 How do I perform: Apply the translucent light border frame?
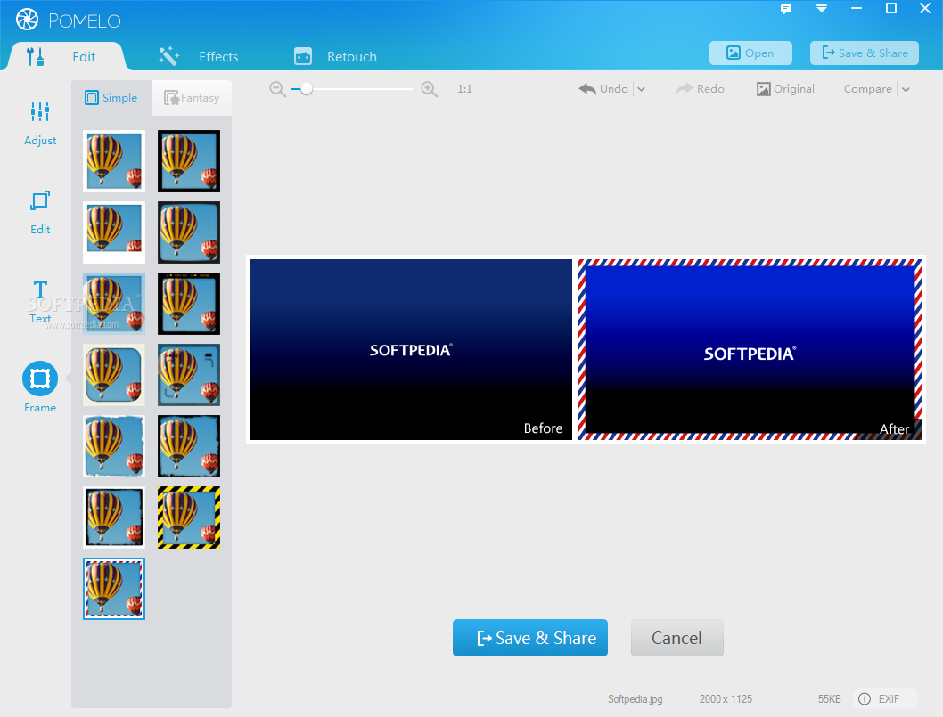point(114,304)
